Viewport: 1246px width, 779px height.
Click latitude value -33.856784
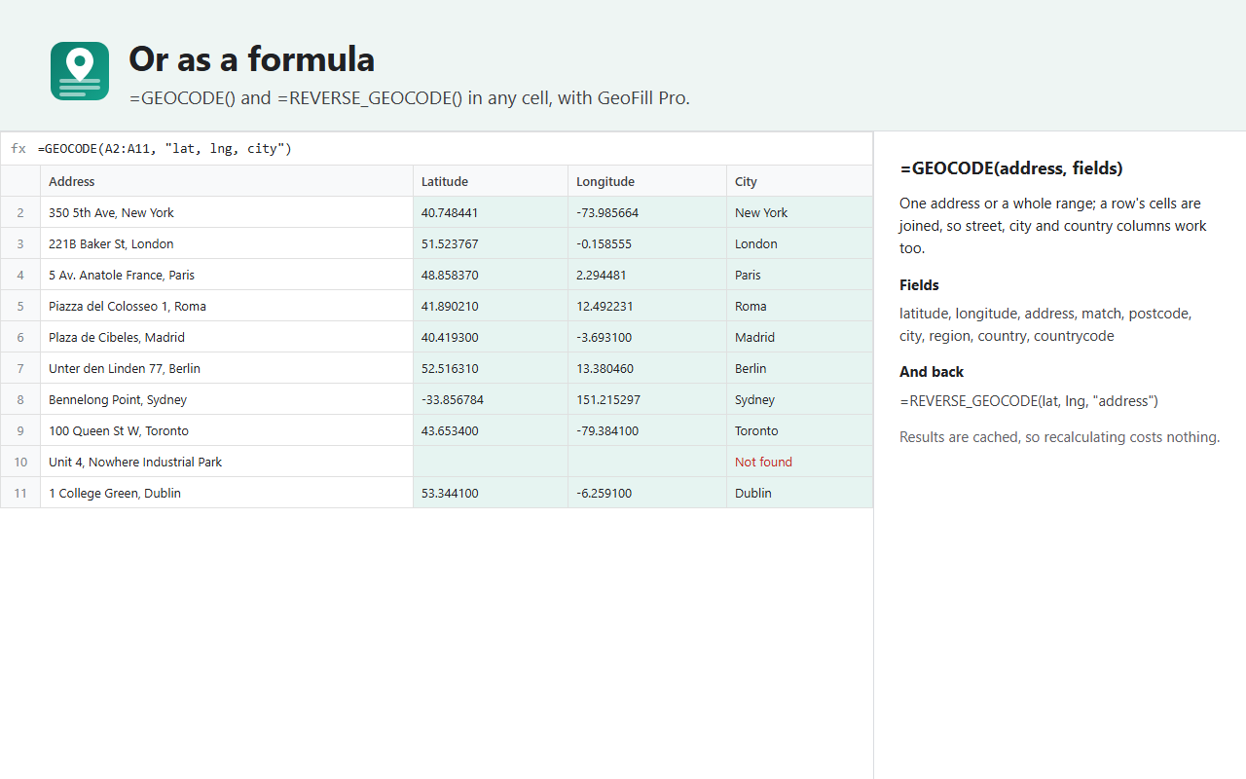[491, 399]
